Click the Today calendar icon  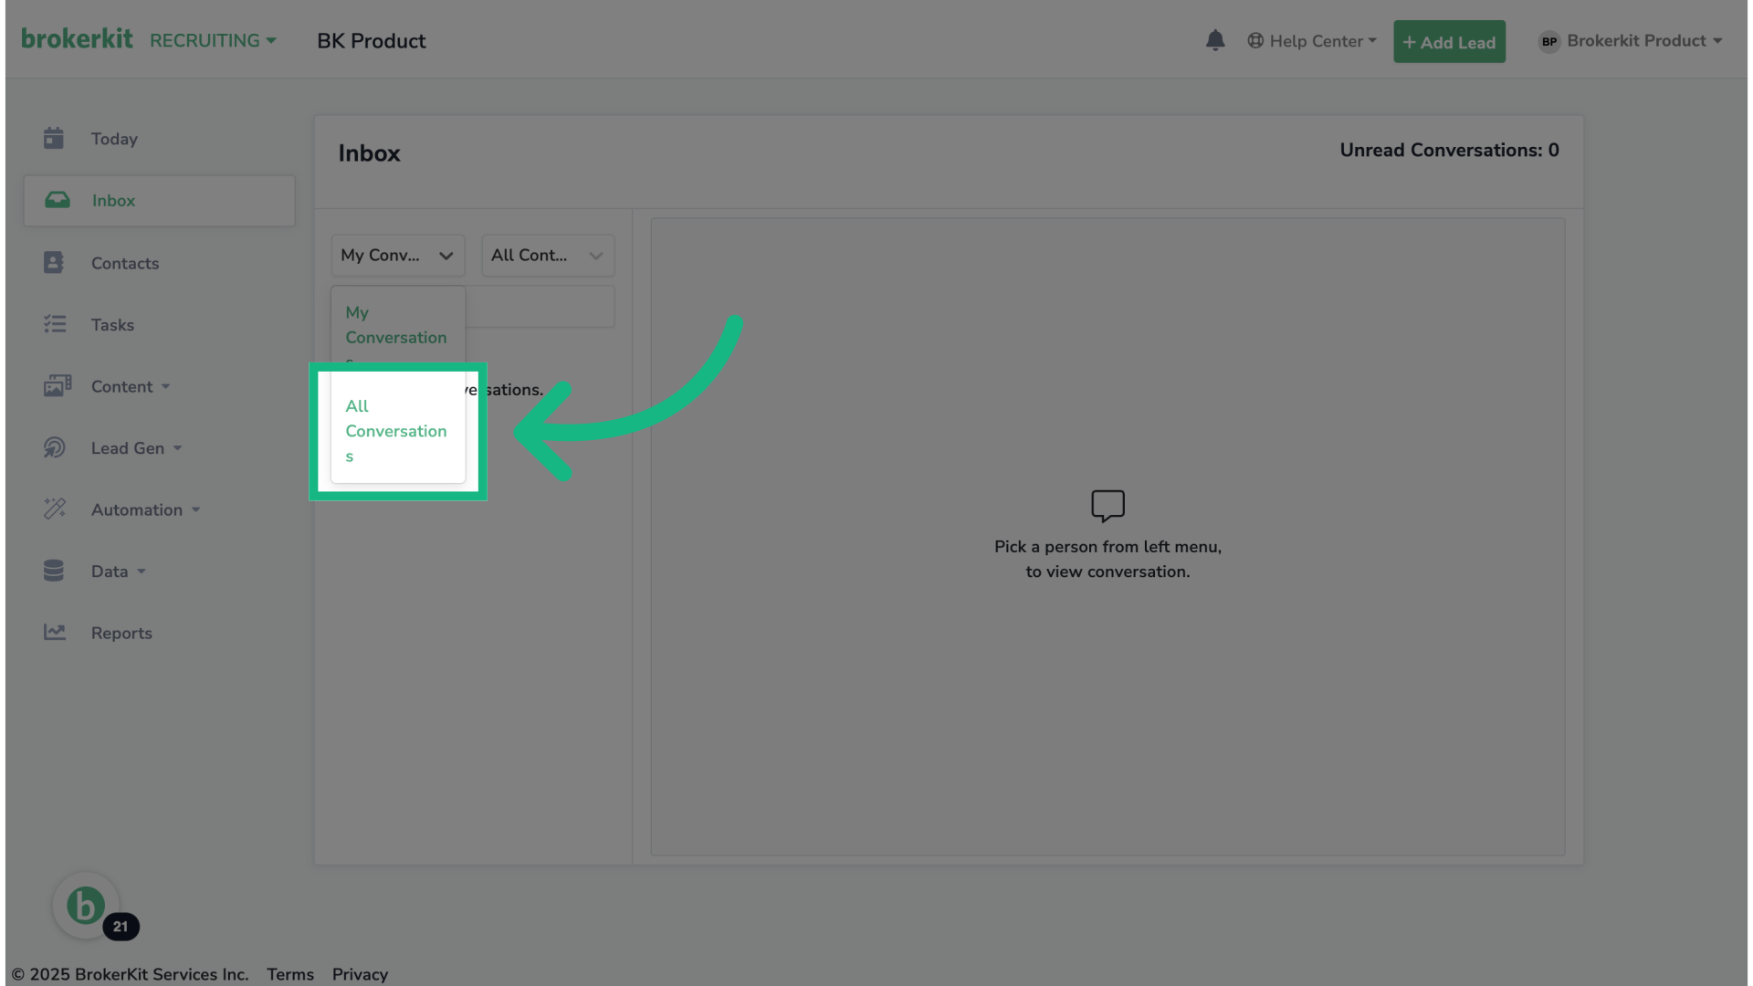click(54, 138)
